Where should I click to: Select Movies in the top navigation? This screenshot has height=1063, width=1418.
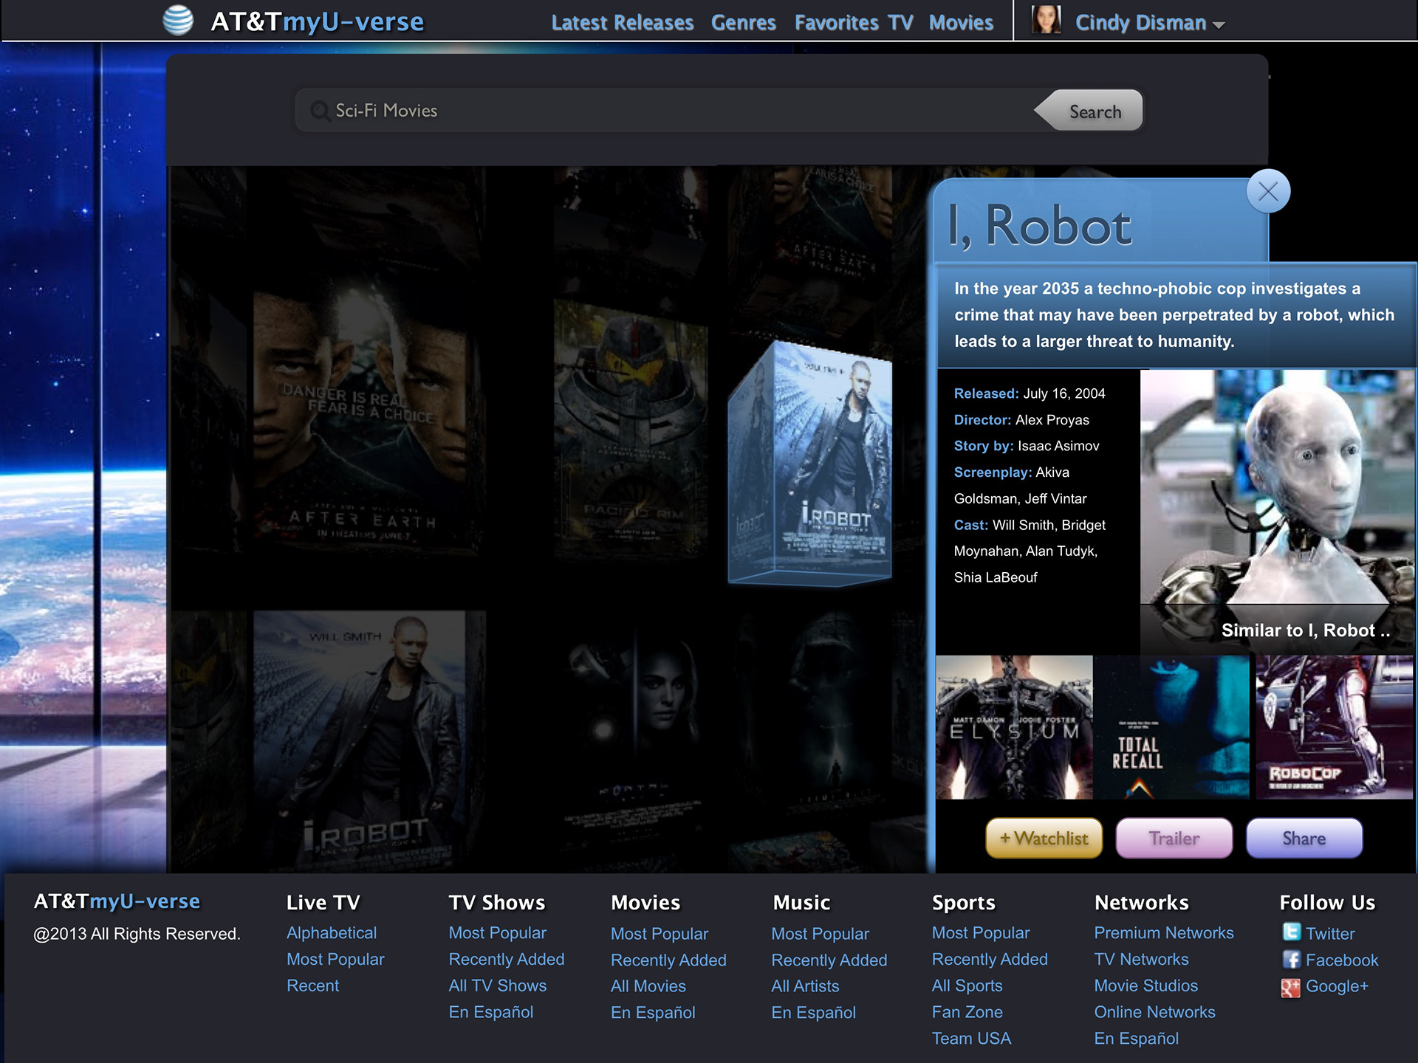[x=961, y=23]
